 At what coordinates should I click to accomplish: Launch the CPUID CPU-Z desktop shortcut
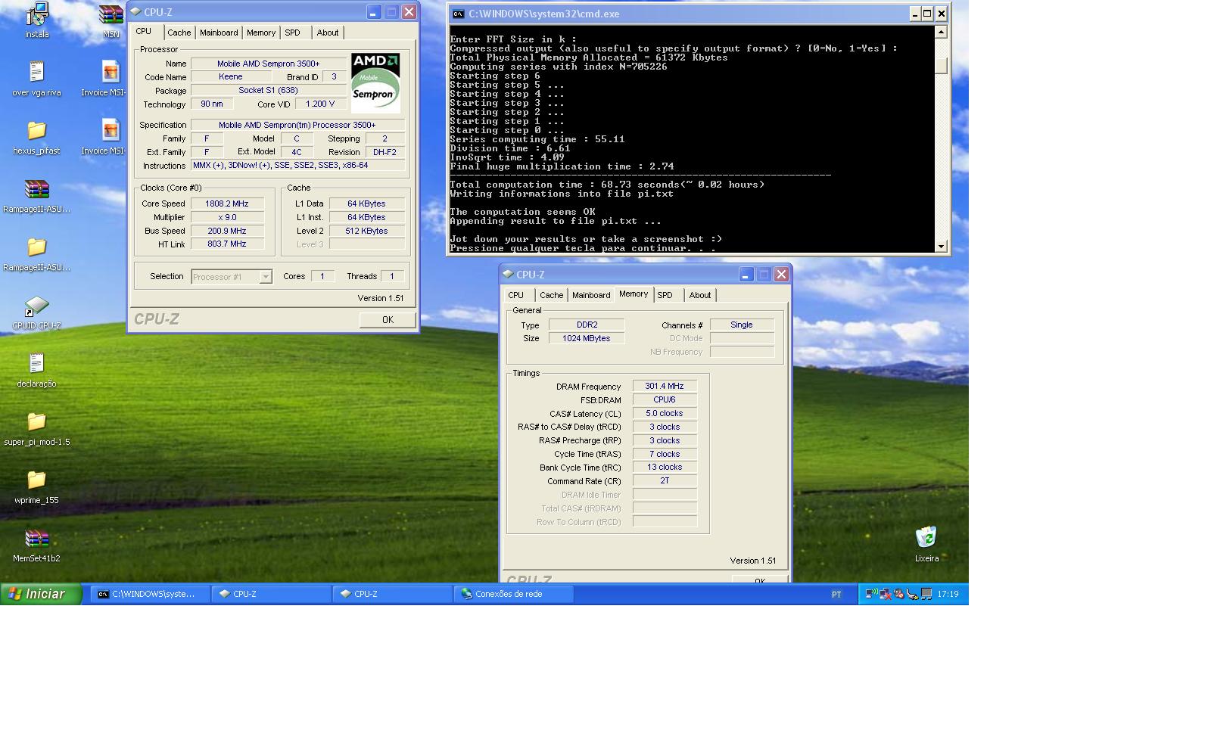click(x=36, y=306)
